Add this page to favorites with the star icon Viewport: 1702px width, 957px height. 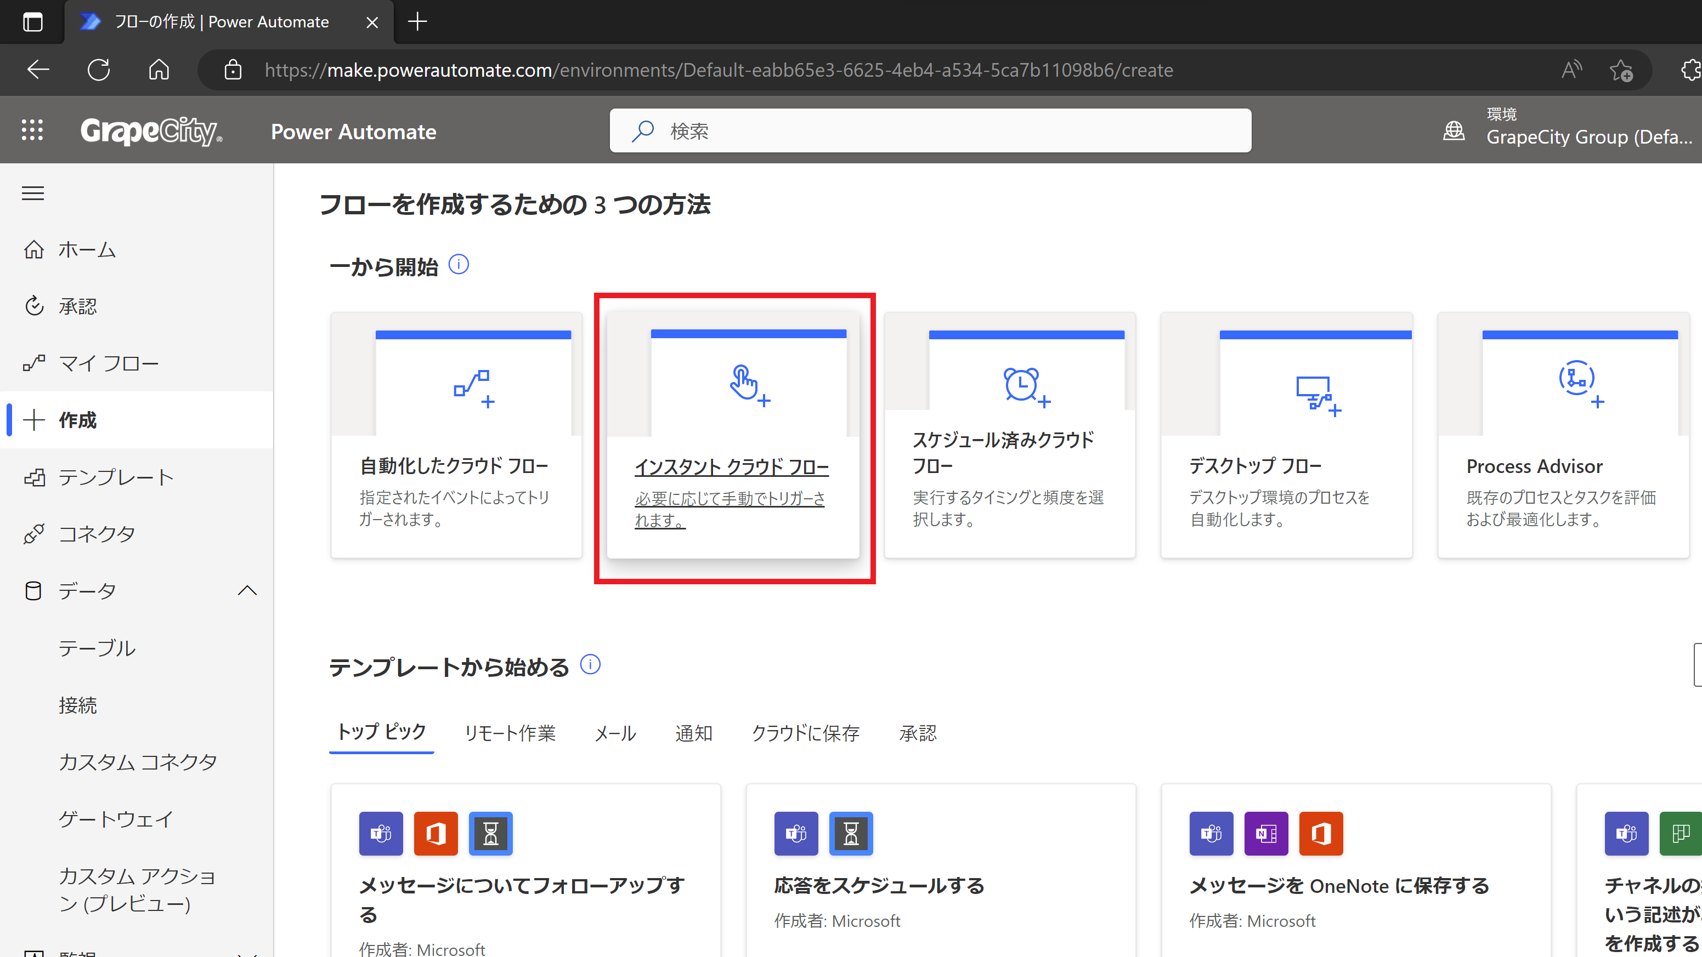1621,70
